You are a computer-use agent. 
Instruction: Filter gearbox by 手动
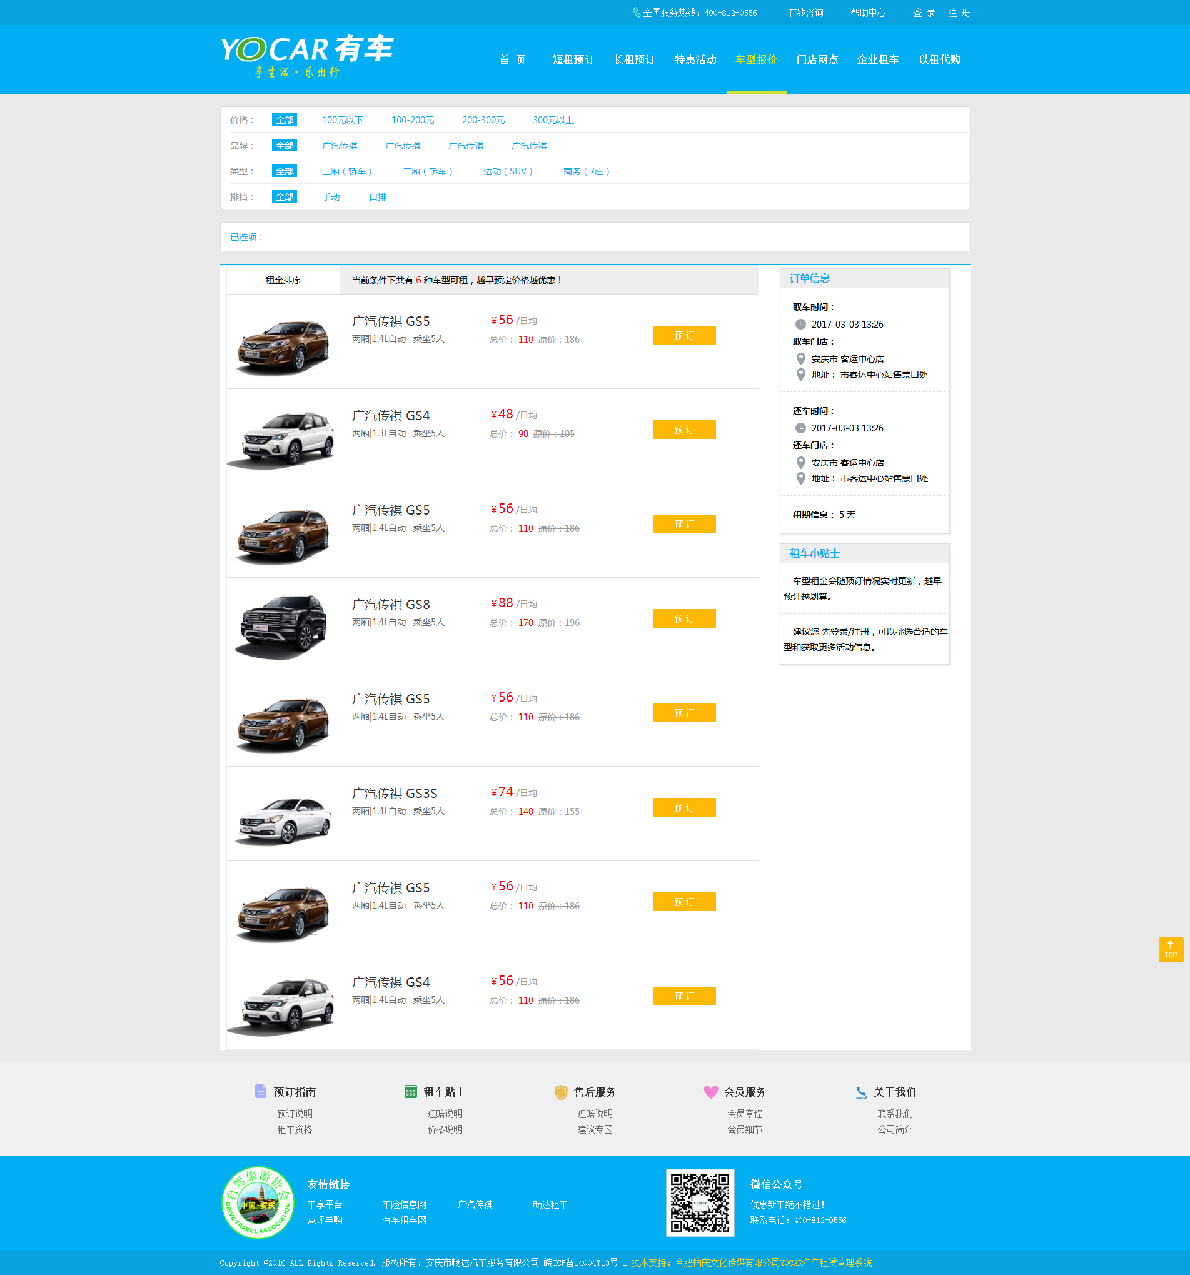pyautogui.click(x=330, y=197)
